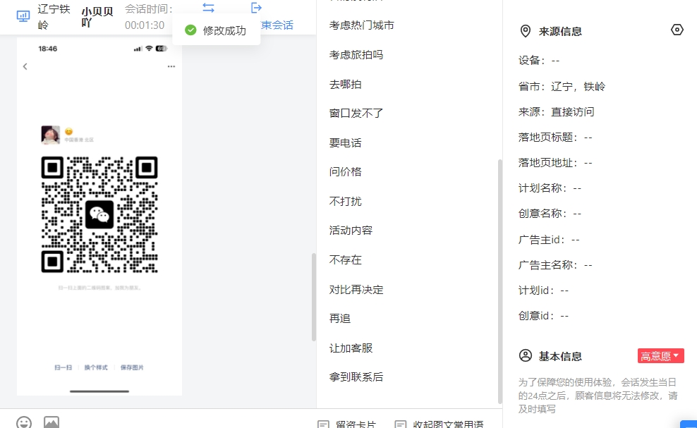Select quick reply 不存在
The image size is (697, 428).
click(x=346, y=259)
